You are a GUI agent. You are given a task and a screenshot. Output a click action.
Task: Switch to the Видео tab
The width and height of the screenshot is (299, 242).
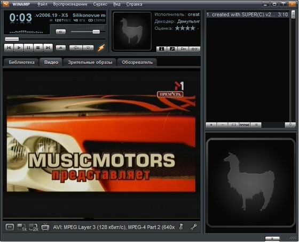coord(51,62)
